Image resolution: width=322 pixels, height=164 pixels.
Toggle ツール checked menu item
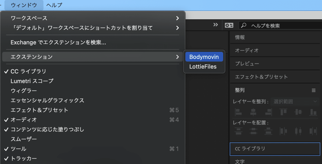[93, 149]
